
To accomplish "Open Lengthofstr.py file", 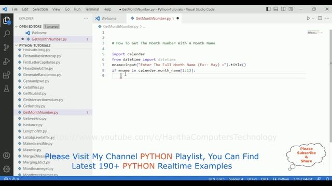I will (x=35, y=131).
